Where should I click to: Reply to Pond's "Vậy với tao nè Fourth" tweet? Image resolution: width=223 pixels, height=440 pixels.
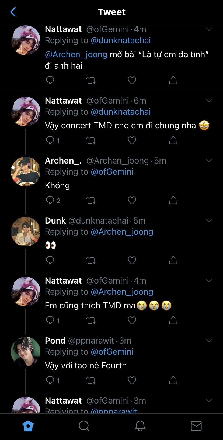coord(50,380)
